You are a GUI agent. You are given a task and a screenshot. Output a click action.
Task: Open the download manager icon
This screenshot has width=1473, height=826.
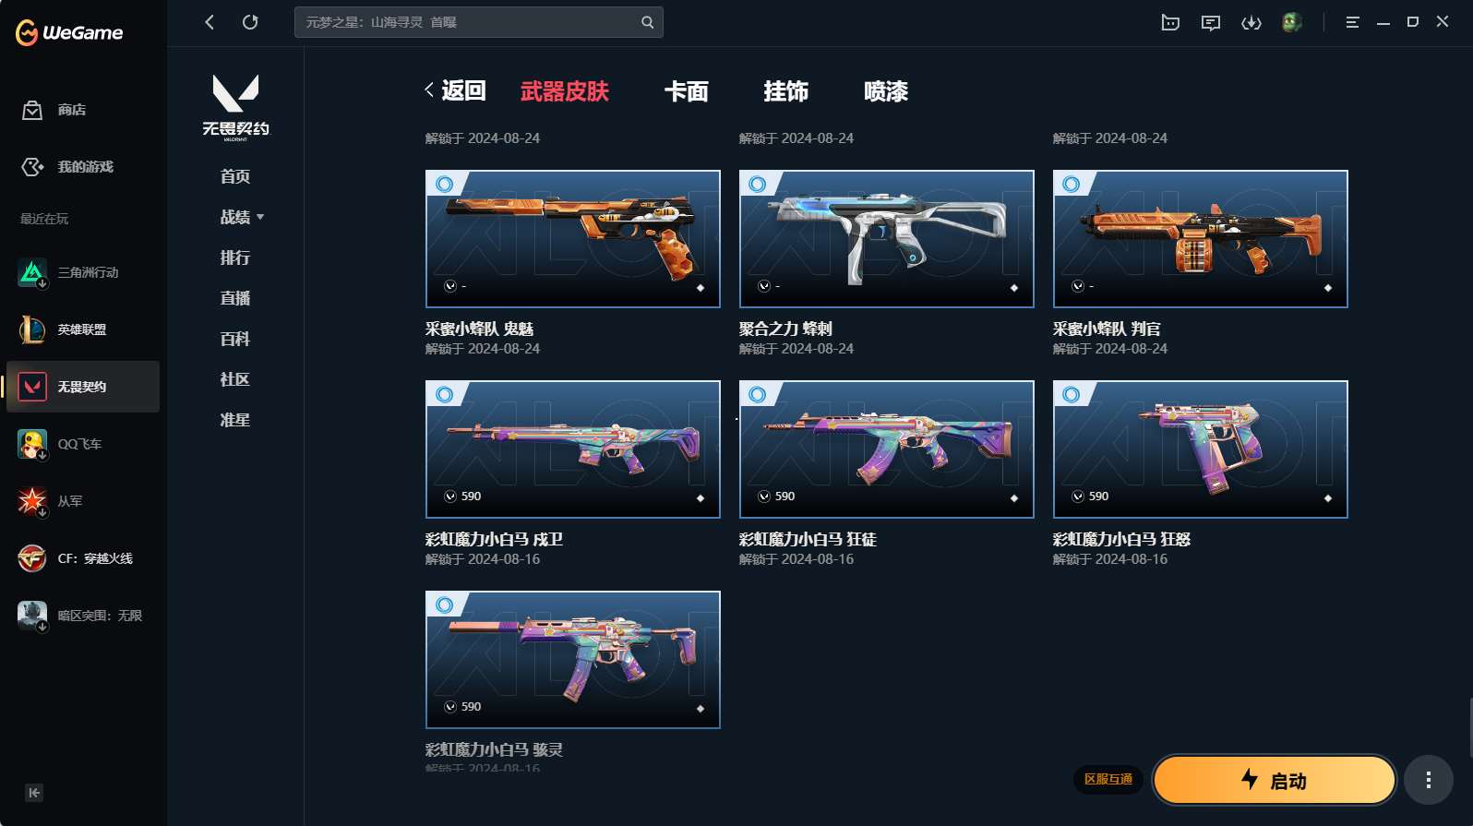tap(1251, 22)
